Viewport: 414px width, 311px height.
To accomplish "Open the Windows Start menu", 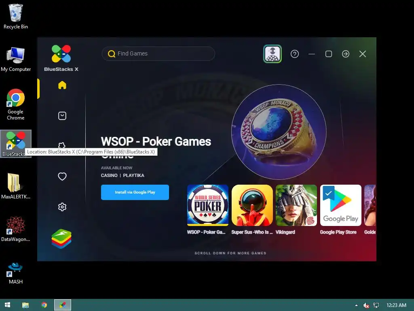I will [7, 305].
